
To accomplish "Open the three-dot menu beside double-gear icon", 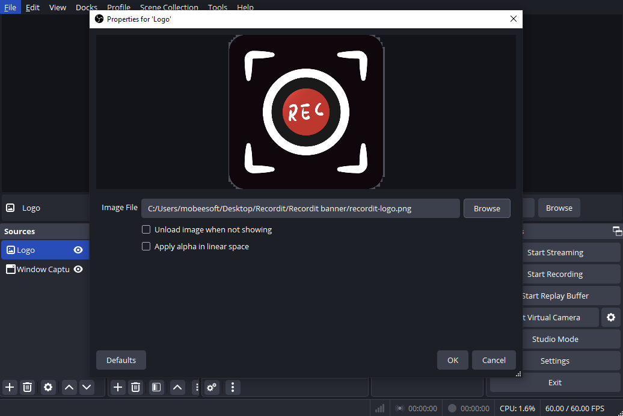I will tap(233, 387).
